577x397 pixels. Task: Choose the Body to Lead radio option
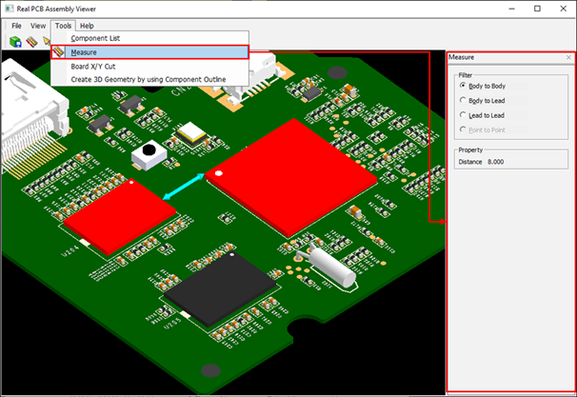(x=464, y=100)
